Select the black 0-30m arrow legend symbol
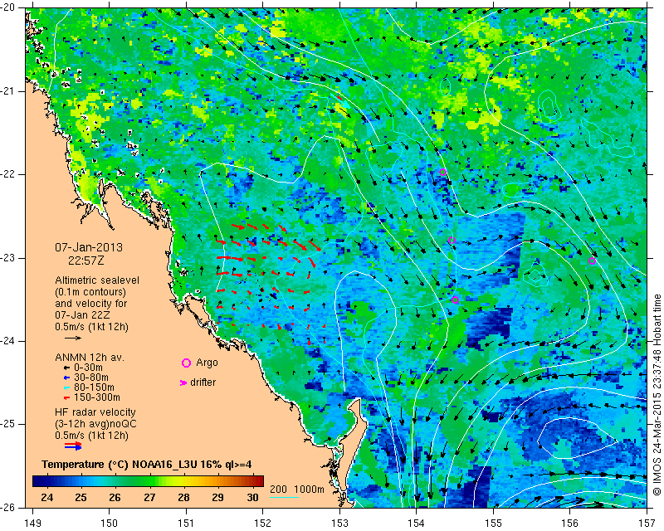The width and height of the screenshot is (664, 531). [66, 368]
